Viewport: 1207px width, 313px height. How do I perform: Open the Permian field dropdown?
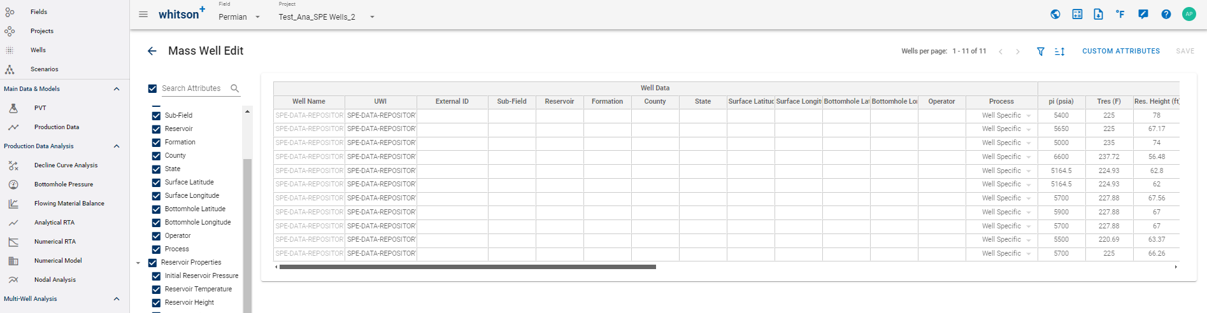[x=239, y=17]
